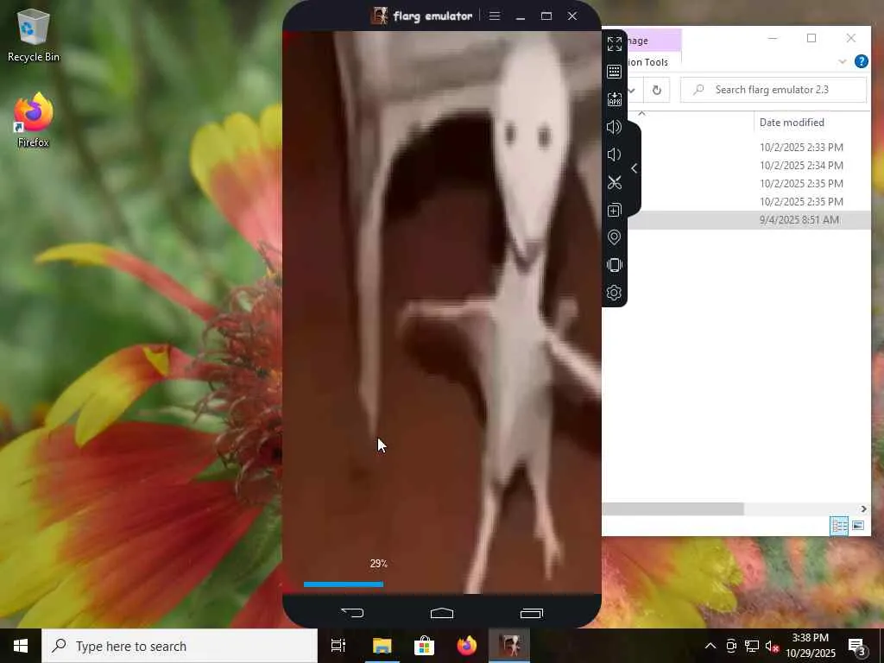
Task: Raise the emulator volume
Action: coord(614,127)
